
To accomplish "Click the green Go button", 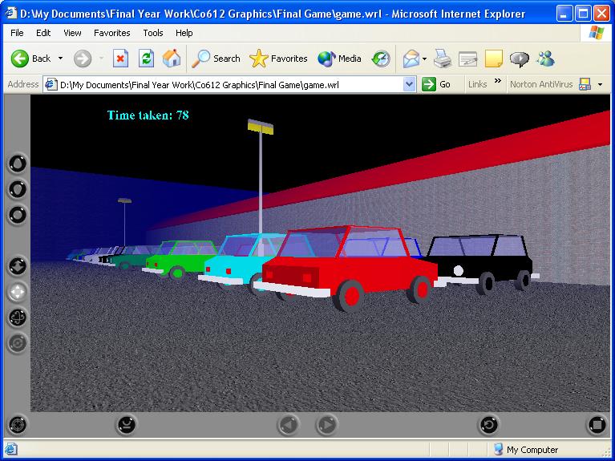I will (x=435, y=84).
